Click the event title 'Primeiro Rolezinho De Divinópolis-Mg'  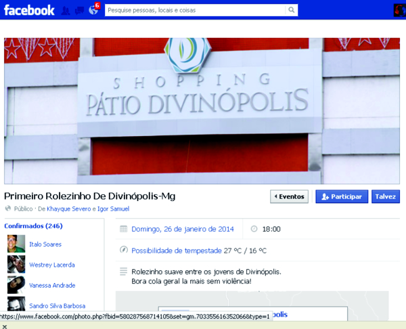pyautogui.click(x=89, y=196)
